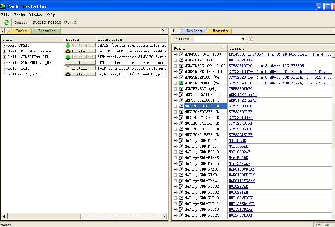The image size is (335, 227).
Task: Click the board icon for MCBSTM32E
Action: tap(181, 72)
